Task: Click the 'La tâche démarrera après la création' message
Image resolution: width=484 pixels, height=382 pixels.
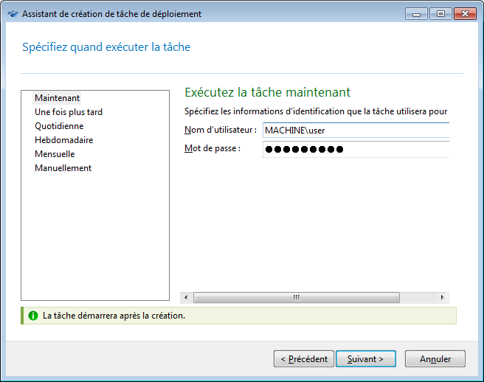Action: pyautogui.click(x=114, y=316)
